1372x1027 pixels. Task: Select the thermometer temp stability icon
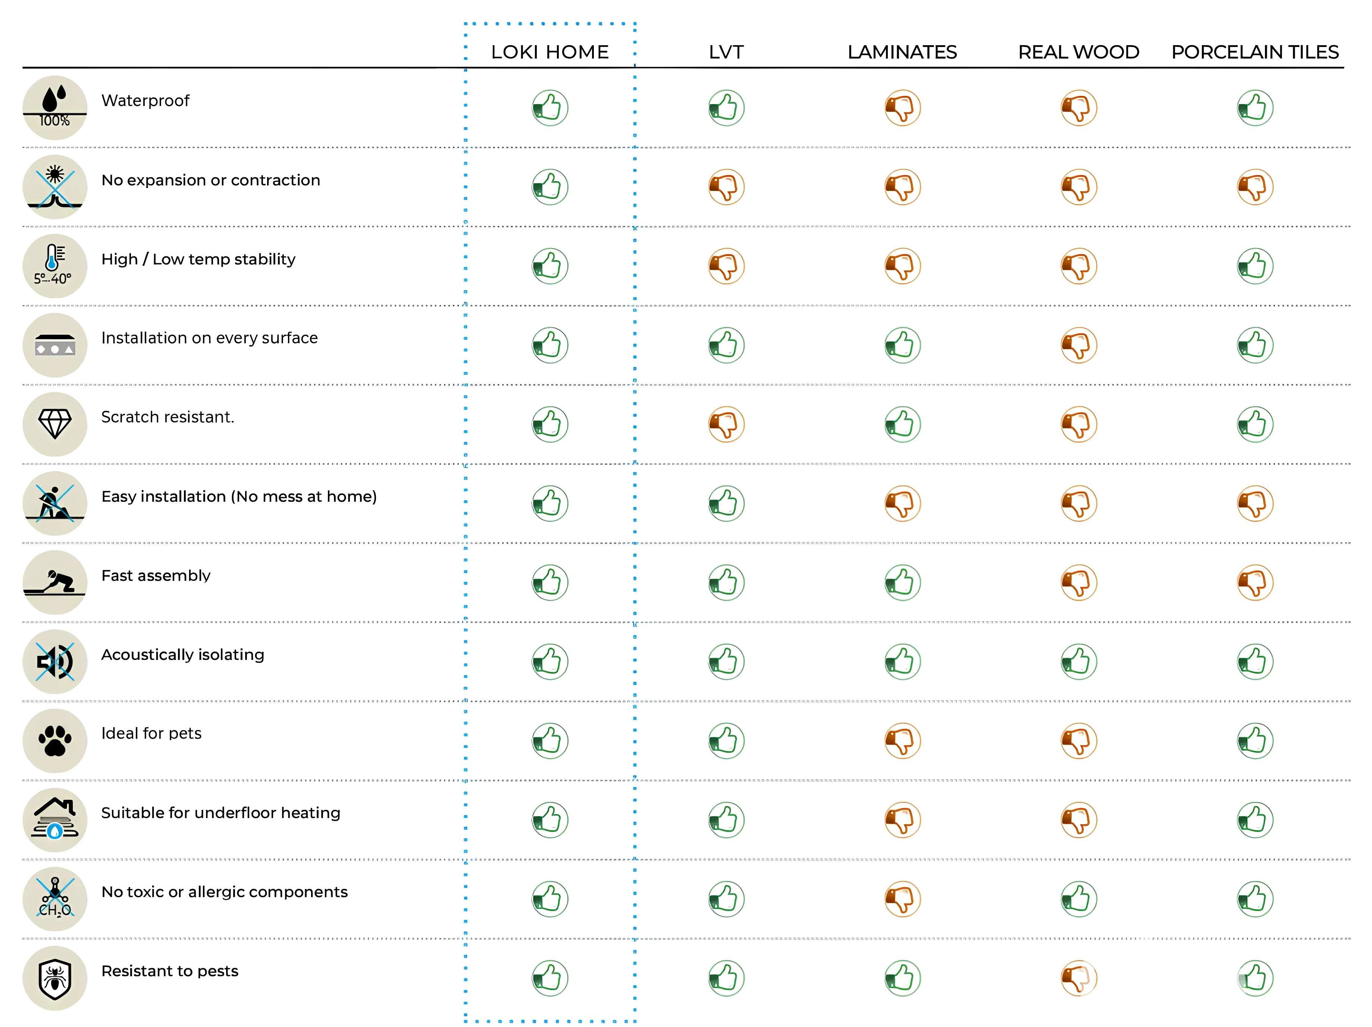54,266
